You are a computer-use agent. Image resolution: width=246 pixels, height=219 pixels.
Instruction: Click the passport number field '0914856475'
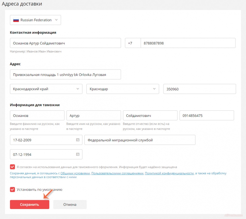[206, 115]
